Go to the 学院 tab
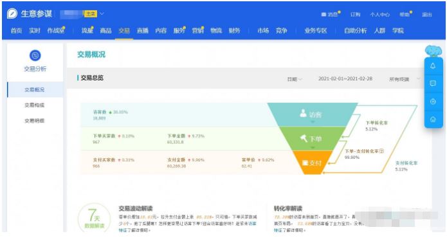Viewport: 447px width, 245px height. coord(397,30)
